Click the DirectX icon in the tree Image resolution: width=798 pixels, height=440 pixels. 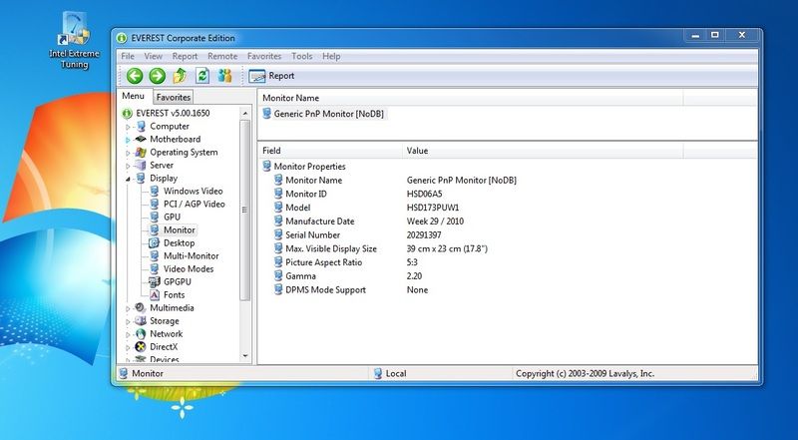tap(141, 347)
